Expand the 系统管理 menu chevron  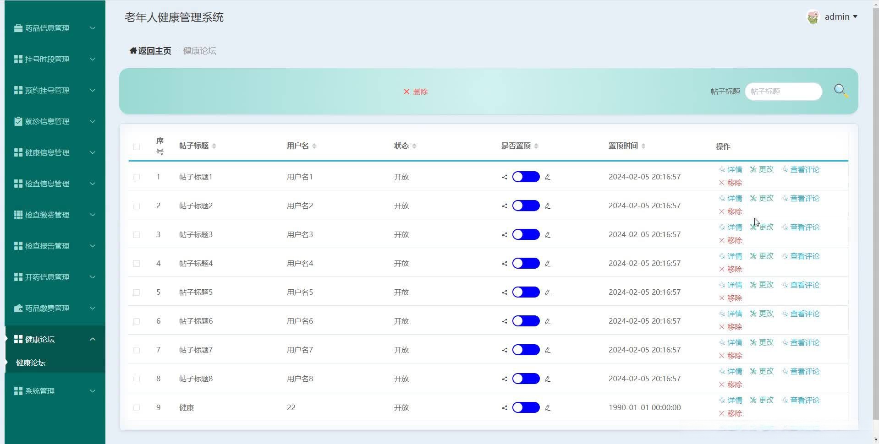93,391
